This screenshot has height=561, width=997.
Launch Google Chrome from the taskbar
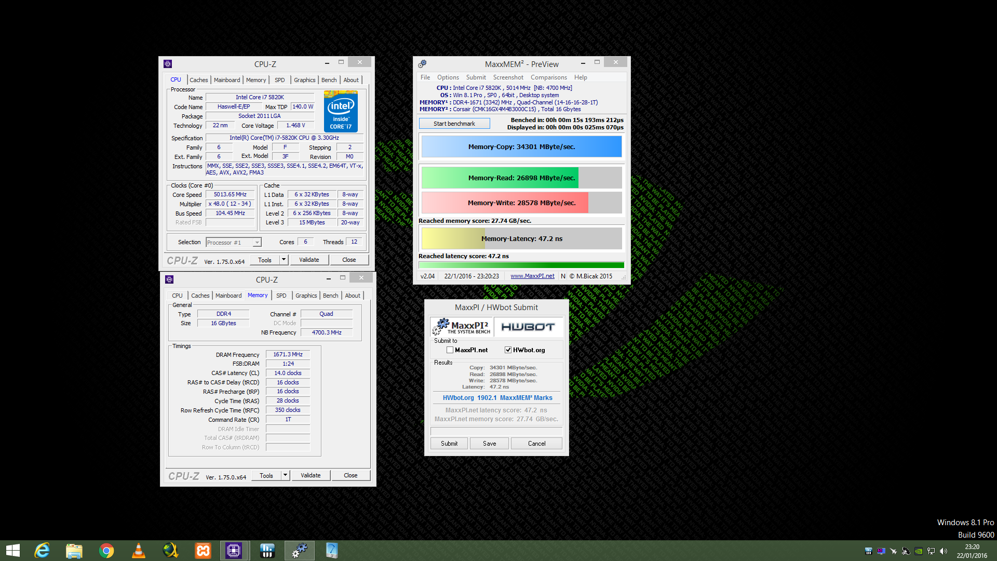(106, 551)
